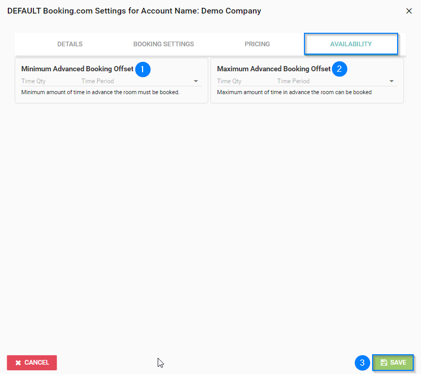The width and height of the screenshot is (421, 374).
Task: Go to the PRICING tab
Action: (x=257, y=44)
